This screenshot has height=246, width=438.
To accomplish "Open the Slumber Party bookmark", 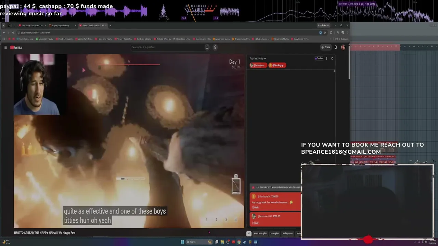I will tap(84, 39).
